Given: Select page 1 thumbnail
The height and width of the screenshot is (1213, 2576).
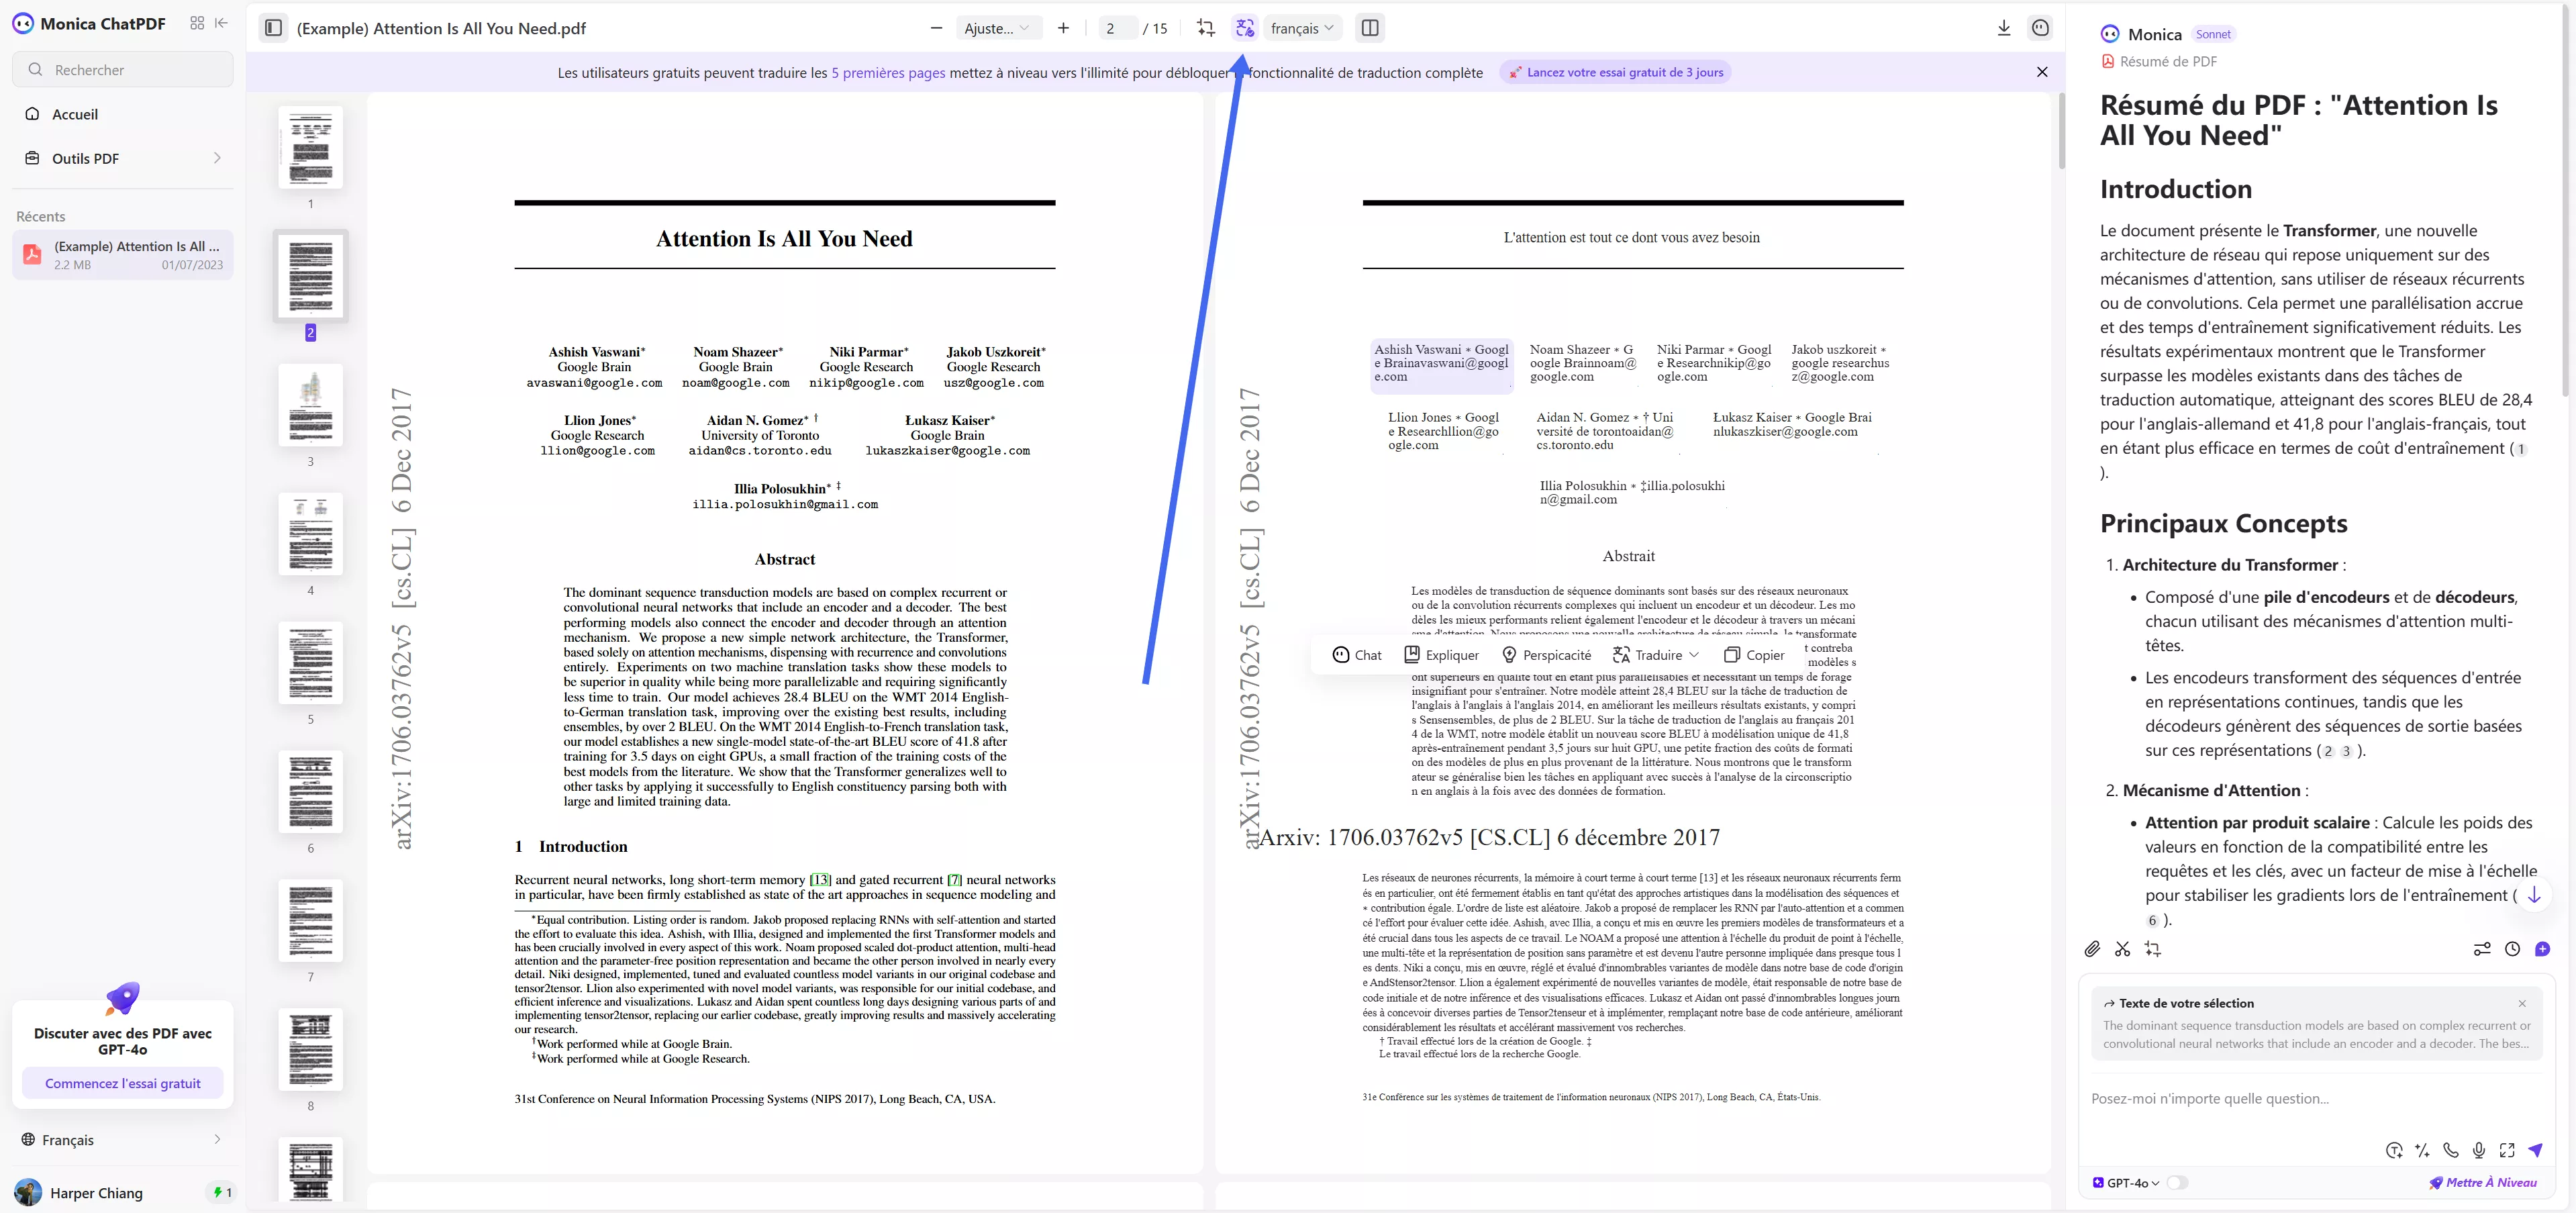Looking at the screenshot, I should click(x=311, y=147).
